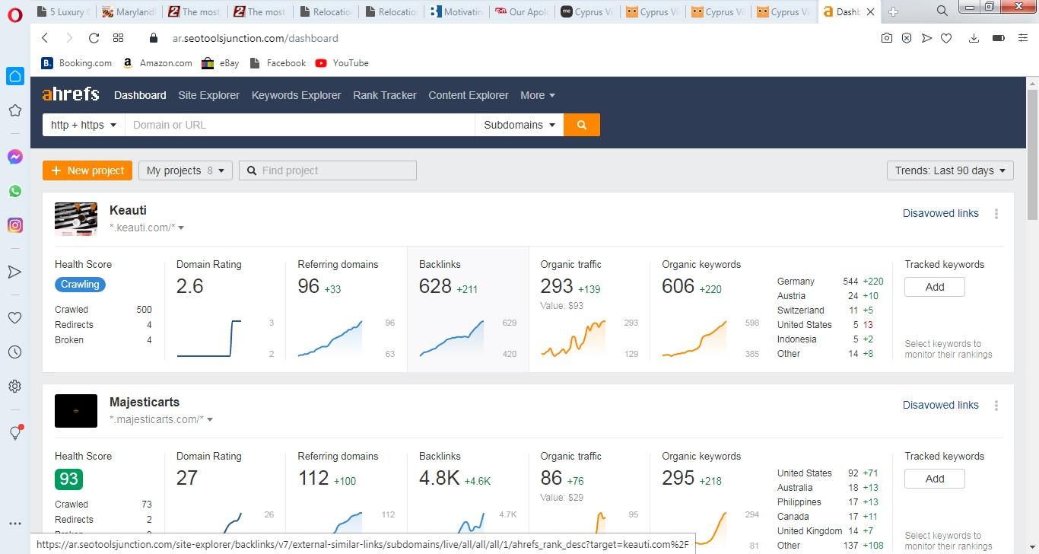Screen dimensions: 1039x554
Task: Switch to the Motivation browser tab
Action: (456, 11)
